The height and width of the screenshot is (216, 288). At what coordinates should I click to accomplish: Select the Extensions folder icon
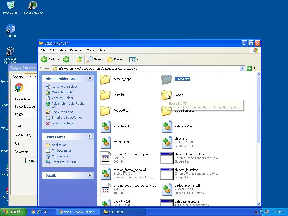point(166,79)
